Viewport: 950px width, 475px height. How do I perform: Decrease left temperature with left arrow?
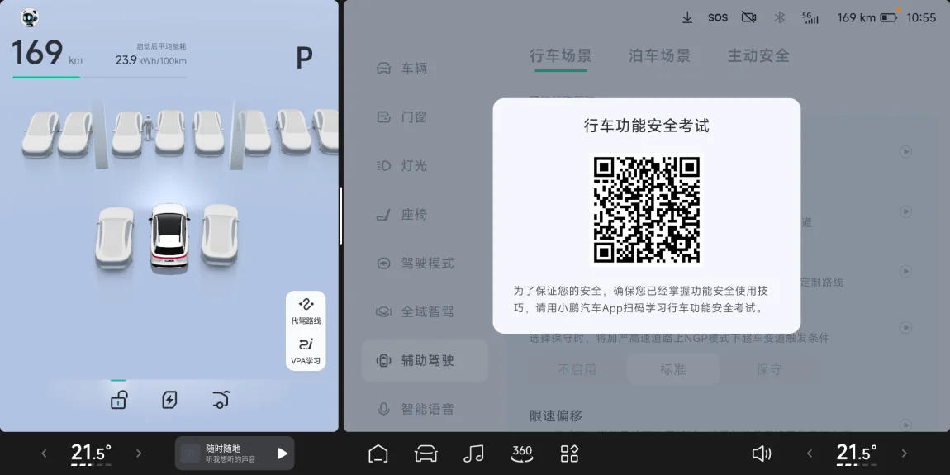(x=44, y=454)
